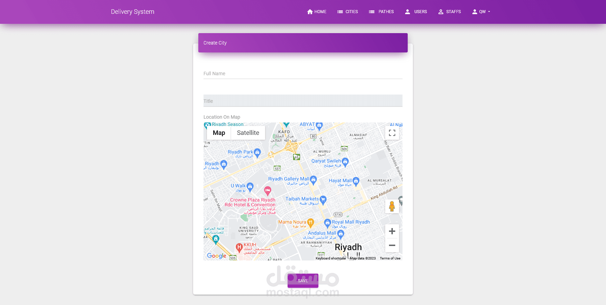Click the Crowne Plaza hotel pin
Viewport: 606px width, 305px height.
(268, 190)
